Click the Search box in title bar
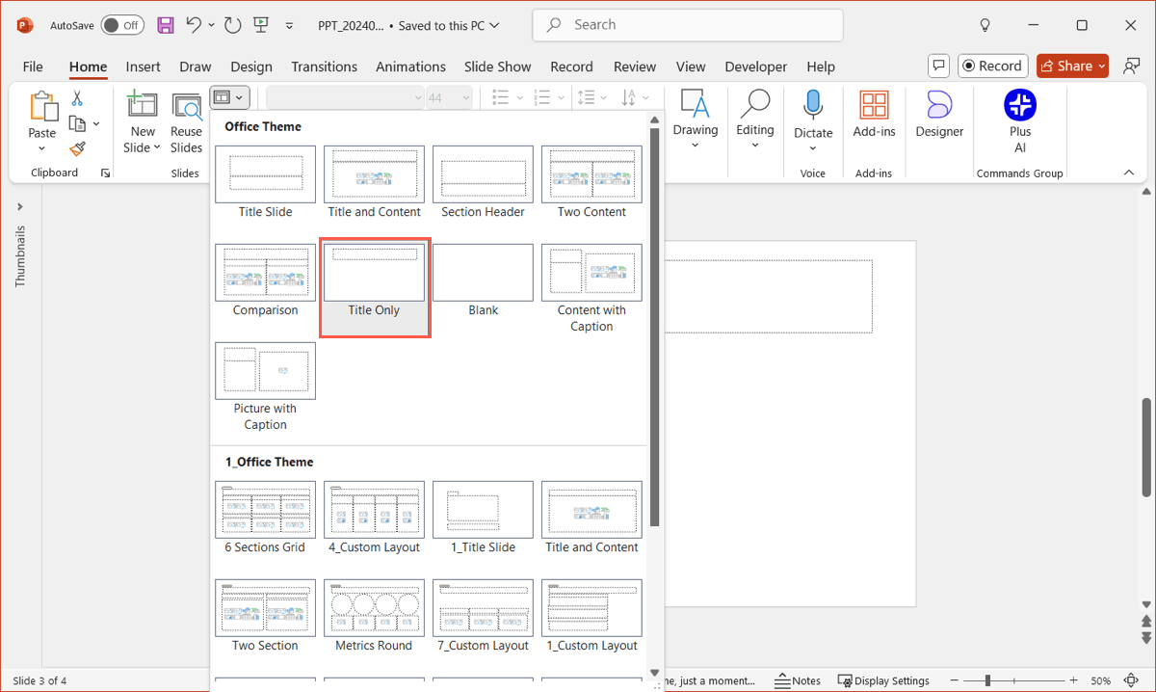The height and width of the screenshot is (692, 1156). [x=688, y=25]
